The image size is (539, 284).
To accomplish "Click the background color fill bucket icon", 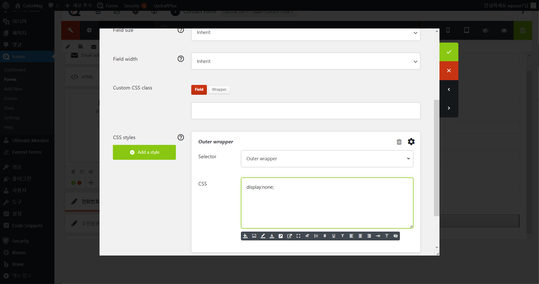I will tap(245, 236).
